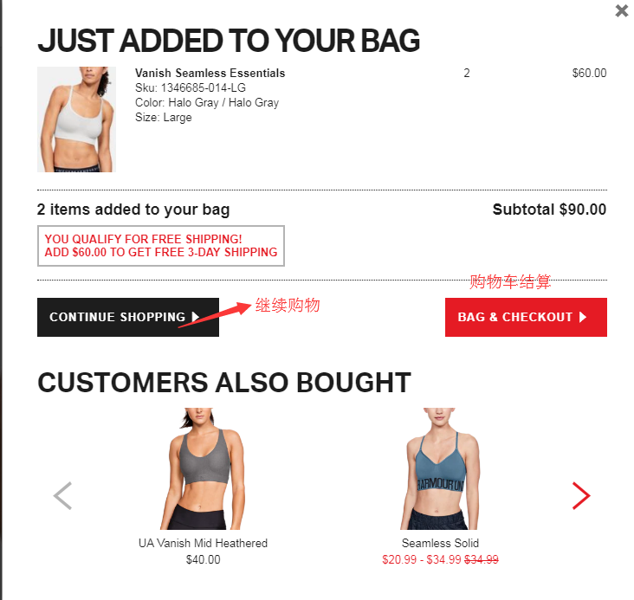Open the Seamless Solid product title link
The height and width of the screenshot is (600, 634).
tap(440, 543)
